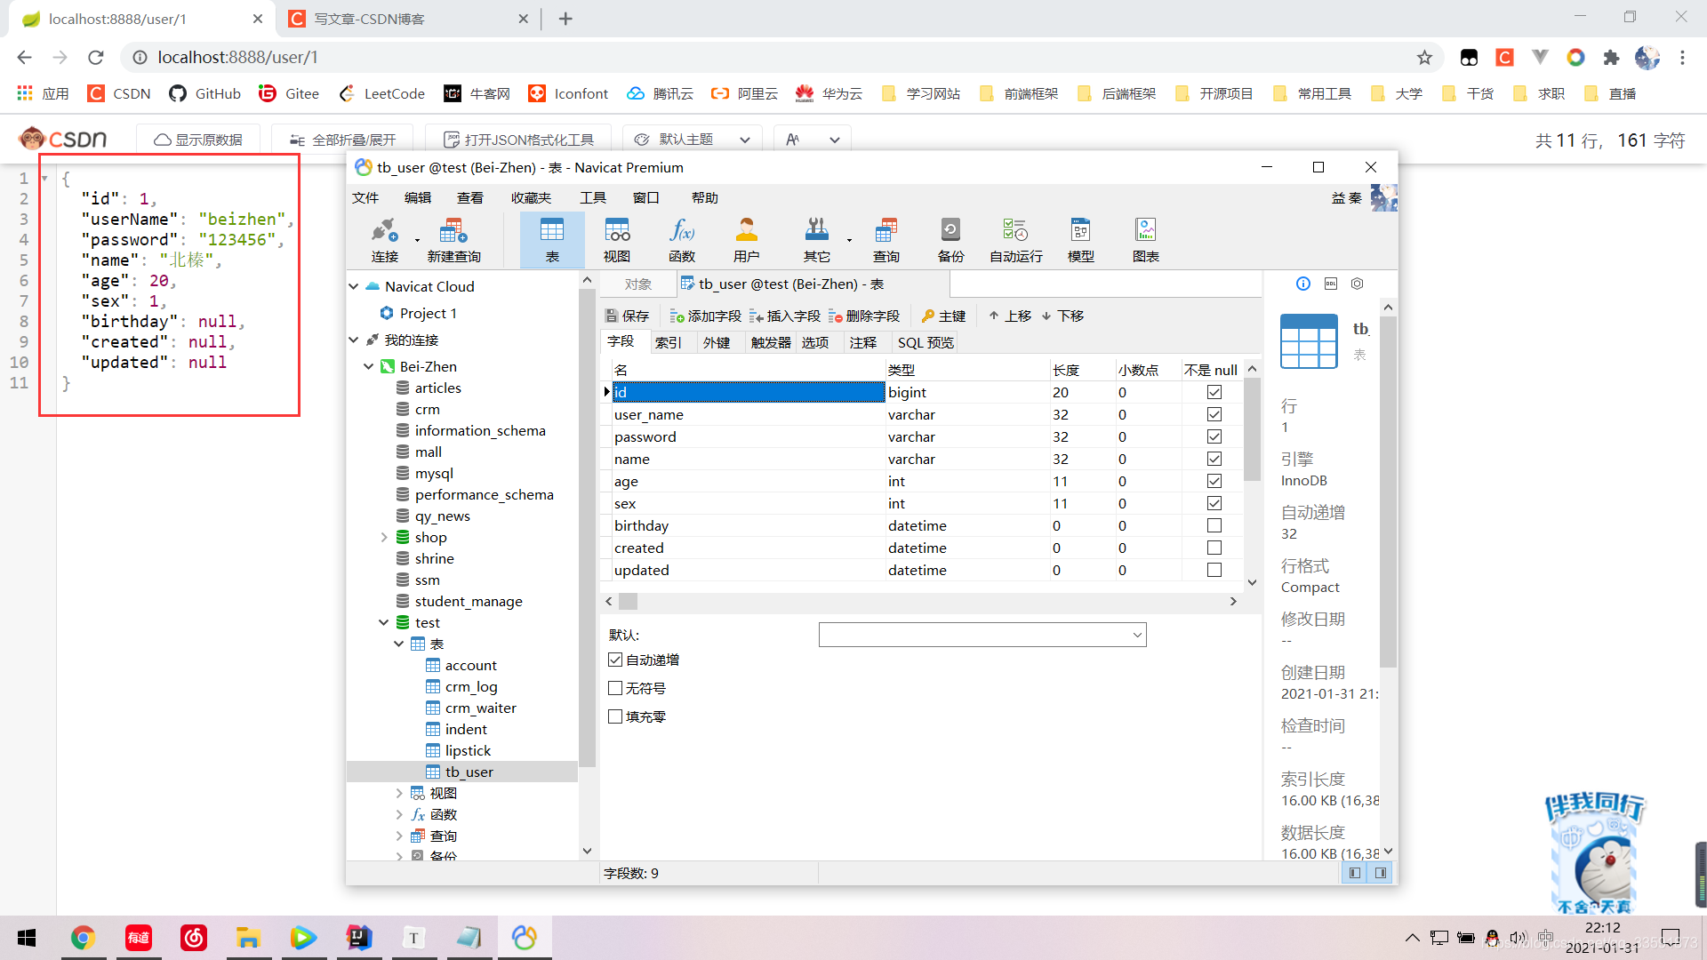Toggle the Auto Increment checkbox
Image resolution: width=1707 pixels, height=960 pixels.
[614, 659]
